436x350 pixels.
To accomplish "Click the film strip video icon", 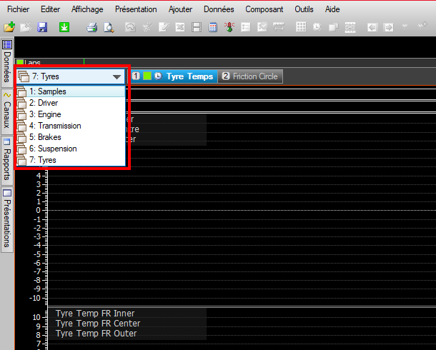I will click(x=197, y=27).
